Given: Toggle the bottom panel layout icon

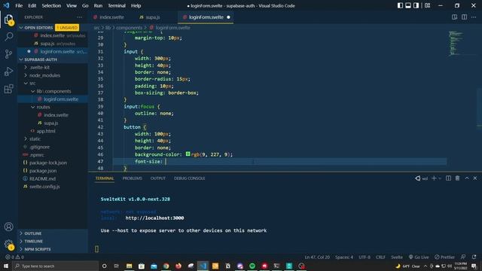Looking at the screenshot, I should point(408,5).
